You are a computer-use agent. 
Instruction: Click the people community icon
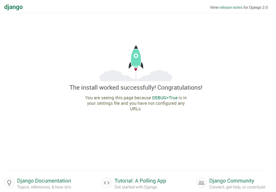coord(201,183)
